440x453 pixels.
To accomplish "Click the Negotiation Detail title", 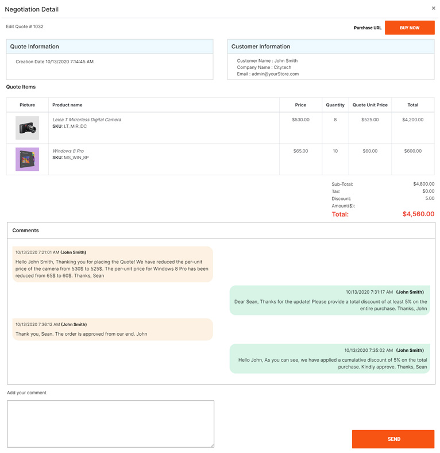I will tap(32, 9).
